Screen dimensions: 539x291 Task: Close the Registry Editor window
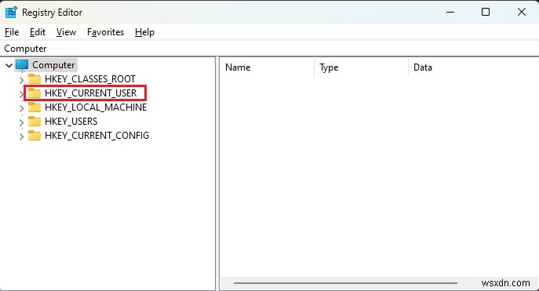click(x=522, y=12)
